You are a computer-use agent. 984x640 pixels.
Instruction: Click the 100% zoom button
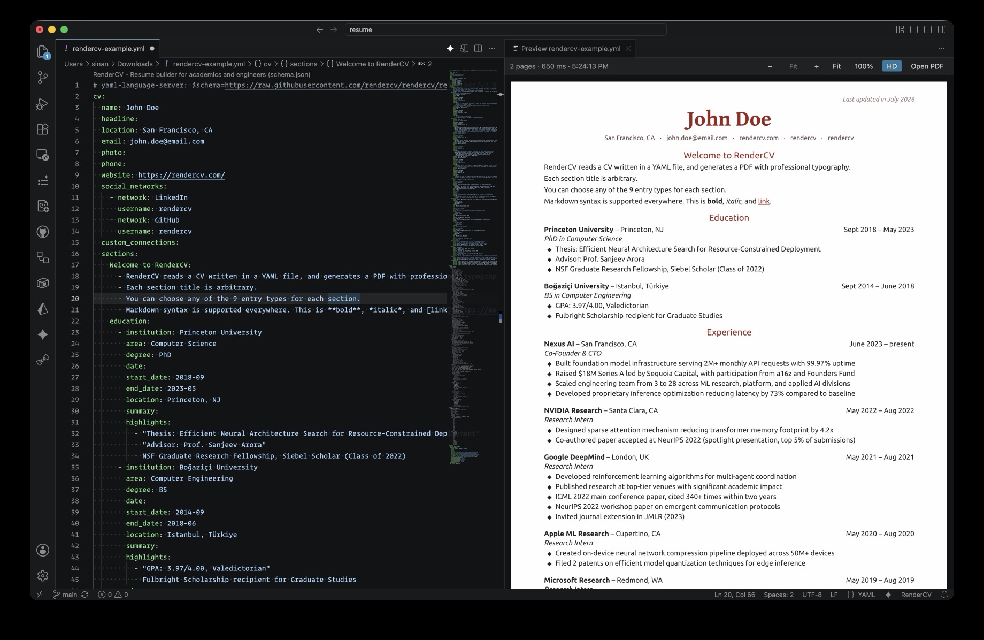pyautogui.click(x=863, y=66)
